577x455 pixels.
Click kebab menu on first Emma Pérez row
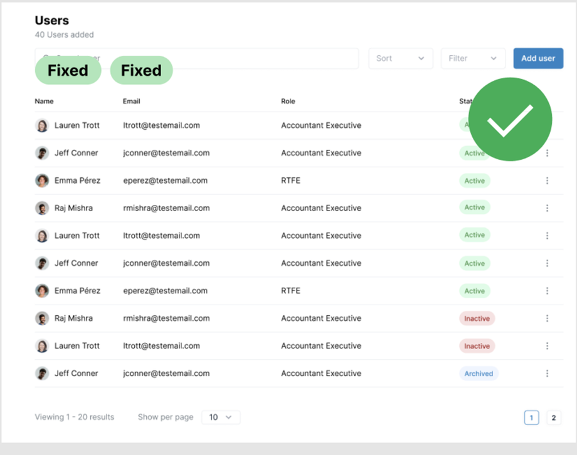547,180
